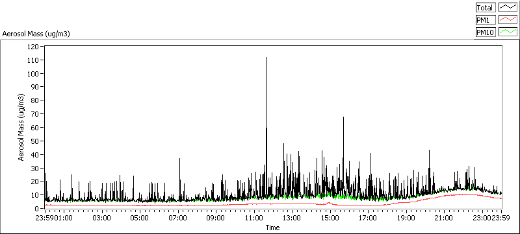Open the PM10 green line style swatch
This screenshot has width=520, height=234.
(508, 32)
